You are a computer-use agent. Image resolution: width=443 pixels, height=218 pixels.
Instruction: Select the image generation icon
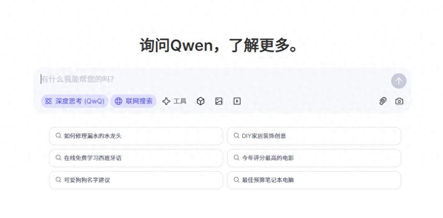219,101
